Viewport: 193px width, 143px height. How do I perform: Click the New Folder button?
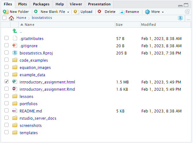tap(16, 12)
